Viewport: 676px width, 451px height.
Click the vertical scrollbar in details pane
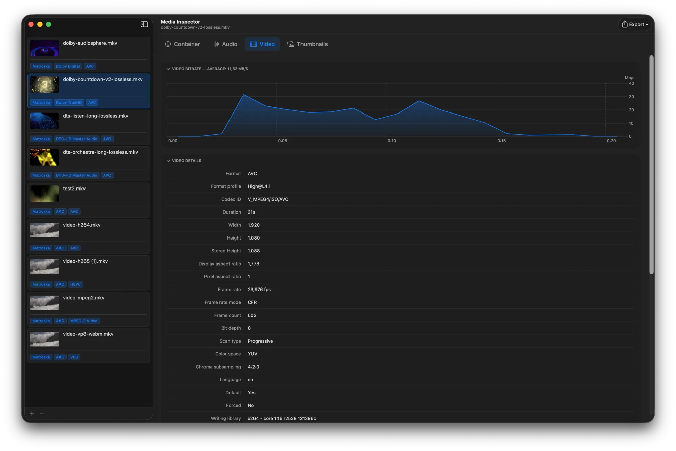tap(651, 165)
